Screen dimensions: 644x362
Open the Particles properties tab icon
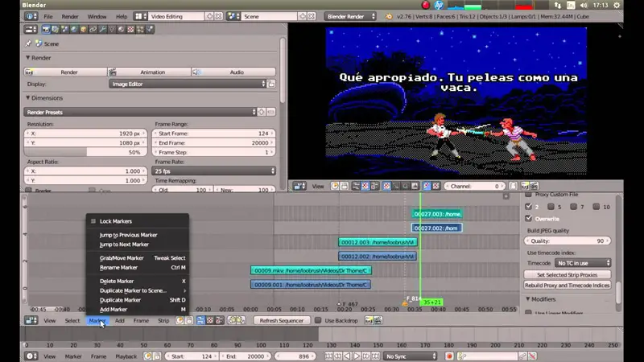coord(140,30)
